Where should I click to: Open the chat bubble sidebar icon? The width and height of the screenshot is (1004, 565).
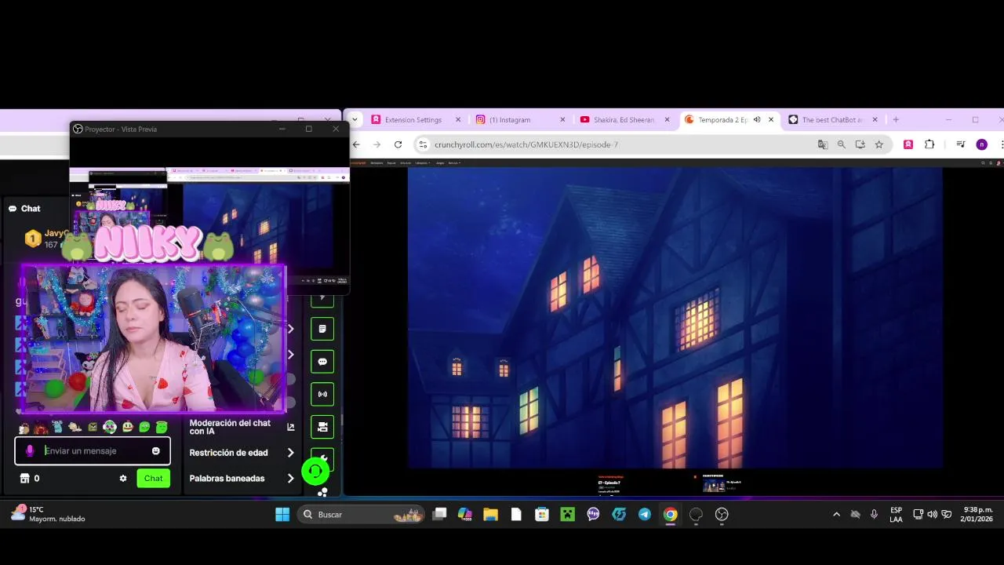(x=322, y=362)
